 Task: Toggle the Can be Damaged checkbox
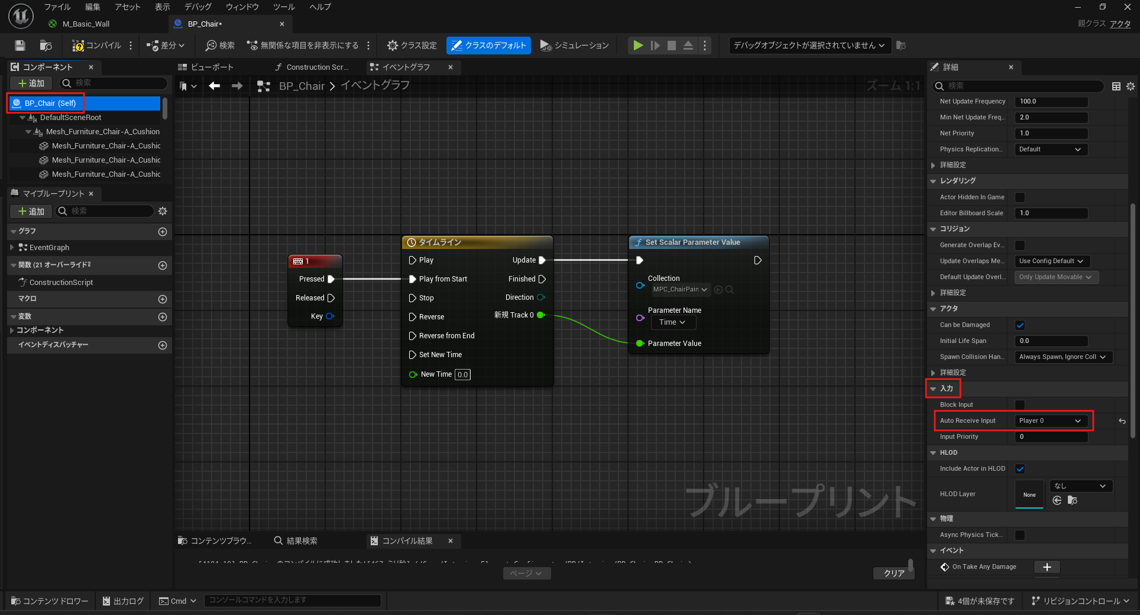[x=1020, y=325]
